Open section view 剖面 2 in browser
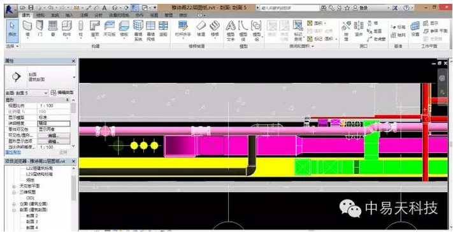This screenshot has height=232, width=453. 32,216
